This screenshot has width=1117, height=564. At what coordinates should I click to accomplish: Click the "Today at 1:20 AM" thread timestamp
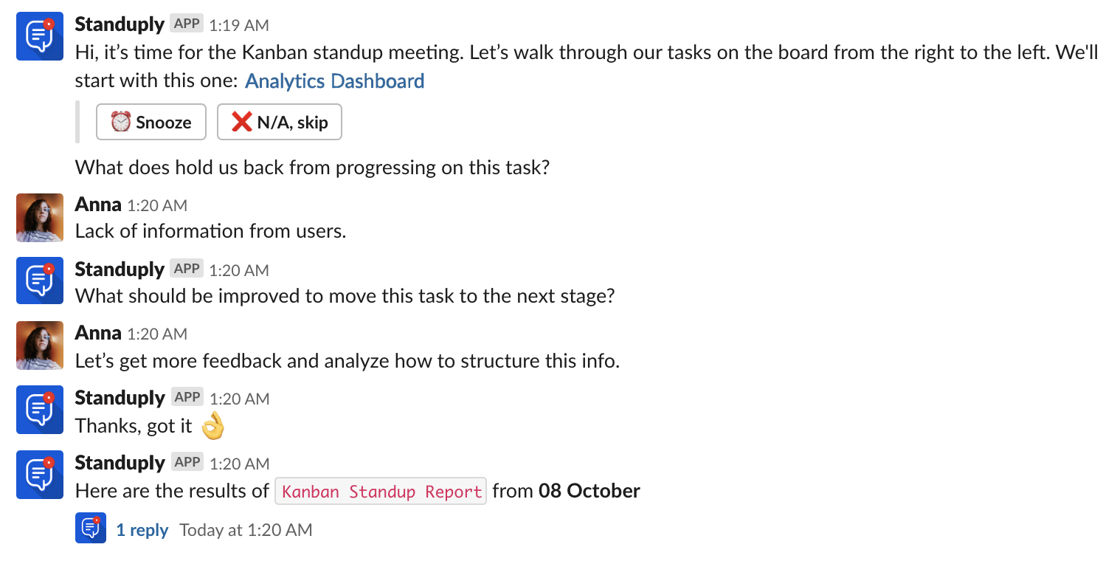tap(246, 530)
